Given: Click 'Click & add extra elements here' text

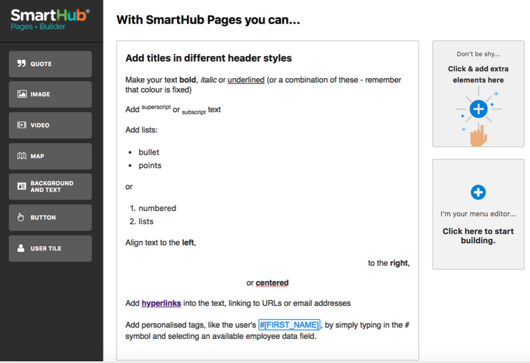Looking at the screenshot, I should coord(478,74).
